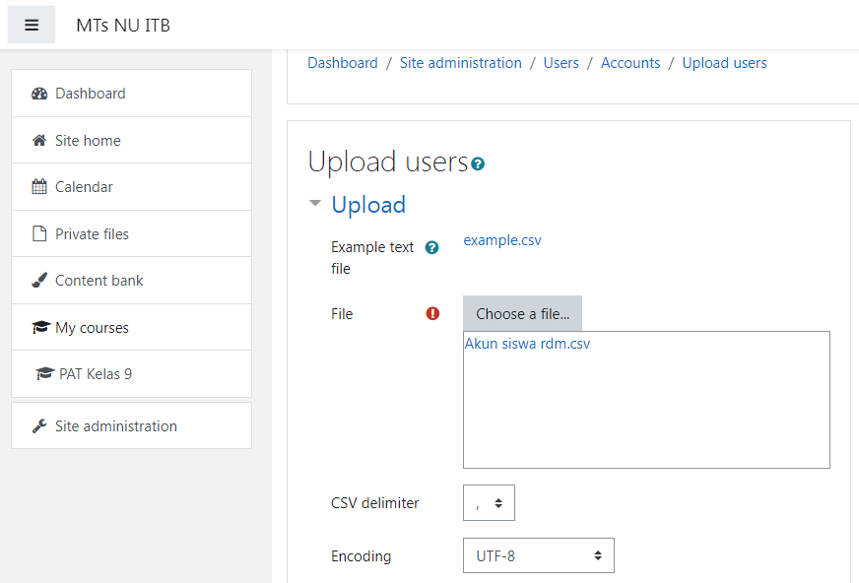Image resolution: width=859 pixels, height=583 pixels.
Task: Click the My courses graduation cap icon
Action: [41, 327]
